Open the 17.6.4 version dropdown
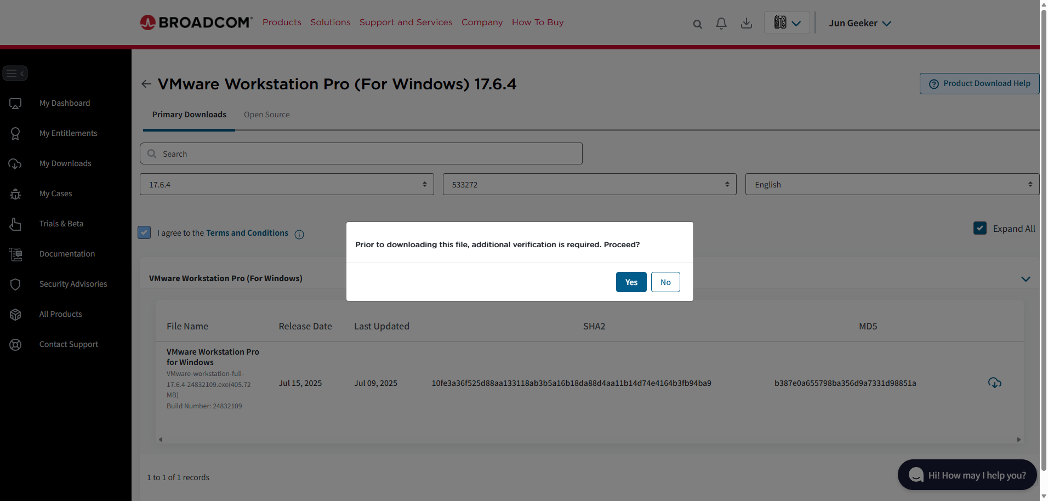This screenshot has height=501, width=1048. click(287, 184)
